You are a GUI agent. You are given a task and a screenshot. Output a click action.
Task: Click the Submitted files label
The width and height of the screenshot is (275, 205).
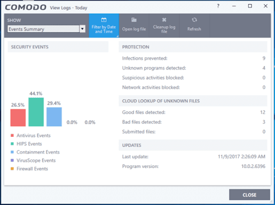coord(139,132)
